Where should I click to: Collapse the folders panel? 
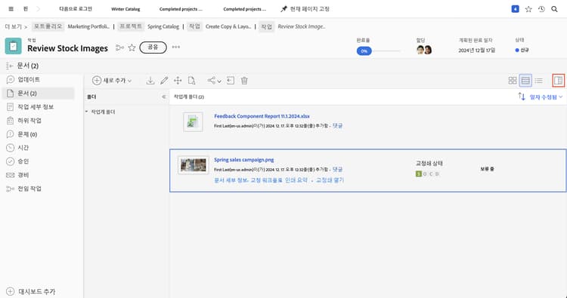(x=164, y=97)
